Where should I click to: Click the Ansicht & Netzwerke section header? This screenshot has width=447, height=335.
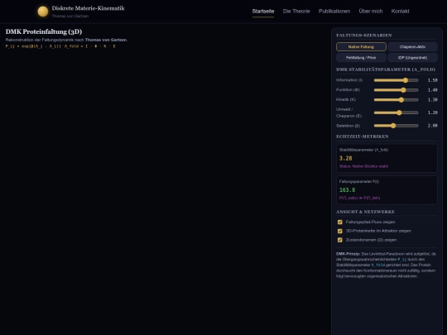pyautogui.click(x=366, y=212)
